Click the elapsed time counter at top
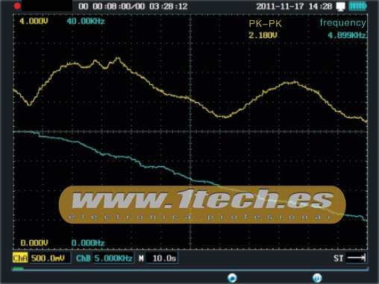The width and height of the screenshot is (379, 284). (x=133, y=6)
